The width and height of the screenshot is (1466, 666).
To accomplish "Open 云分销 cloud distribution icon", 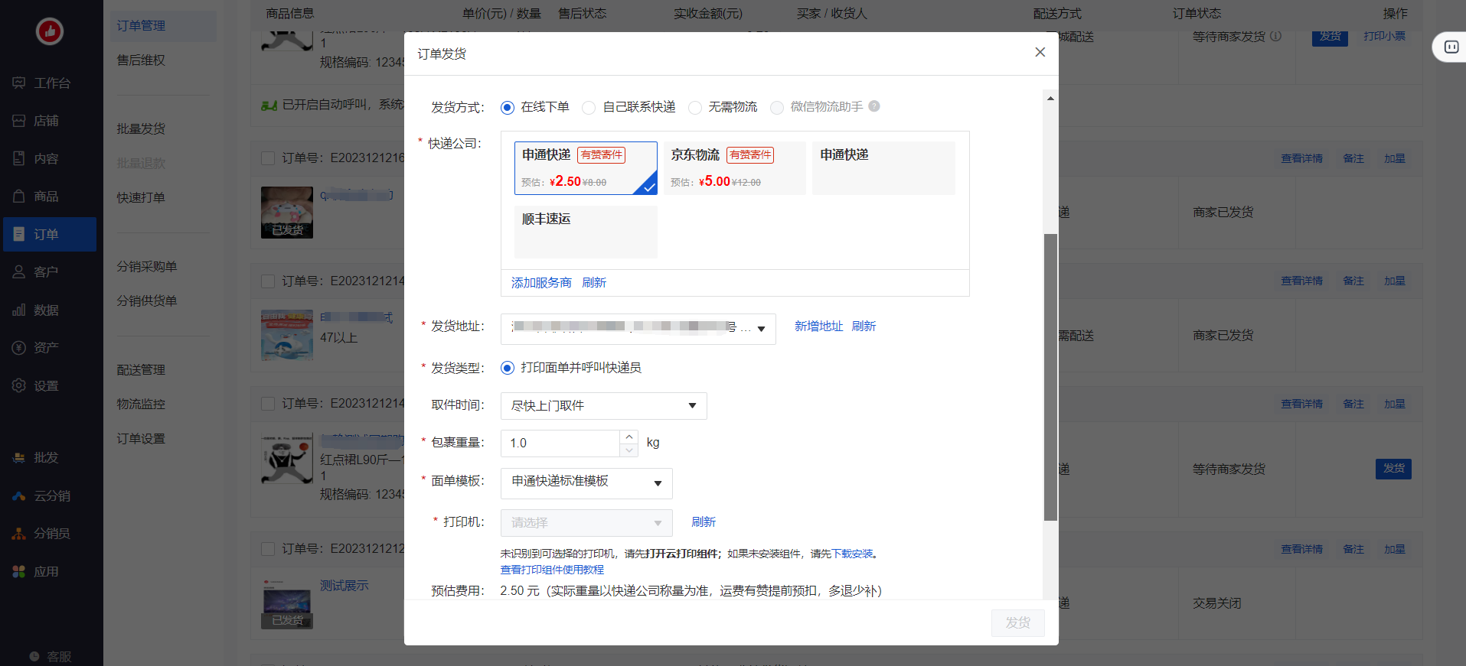I will point(18,495).
